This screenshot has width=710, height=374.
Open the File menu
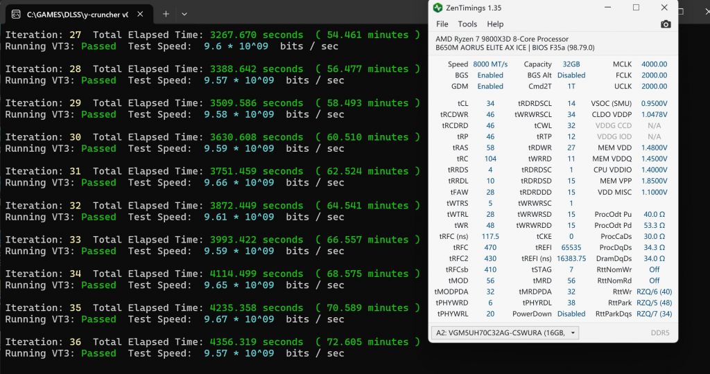point(442,24)
